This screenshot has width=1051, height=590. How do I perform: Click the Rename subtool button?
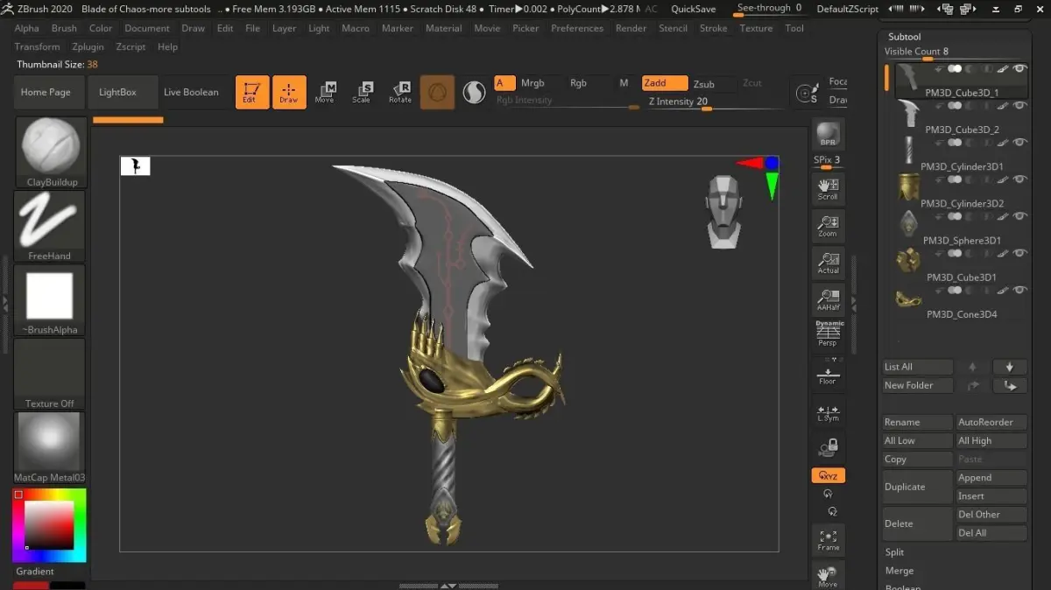pyautogui.click(x=918, y=422)
